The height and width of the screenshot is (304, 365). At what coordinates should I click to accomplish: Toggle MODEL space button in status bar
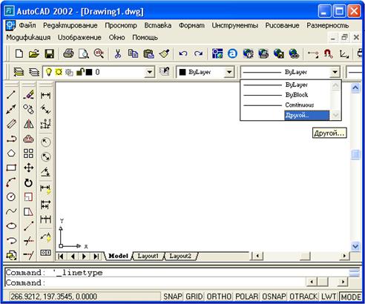tap(351, 297)
